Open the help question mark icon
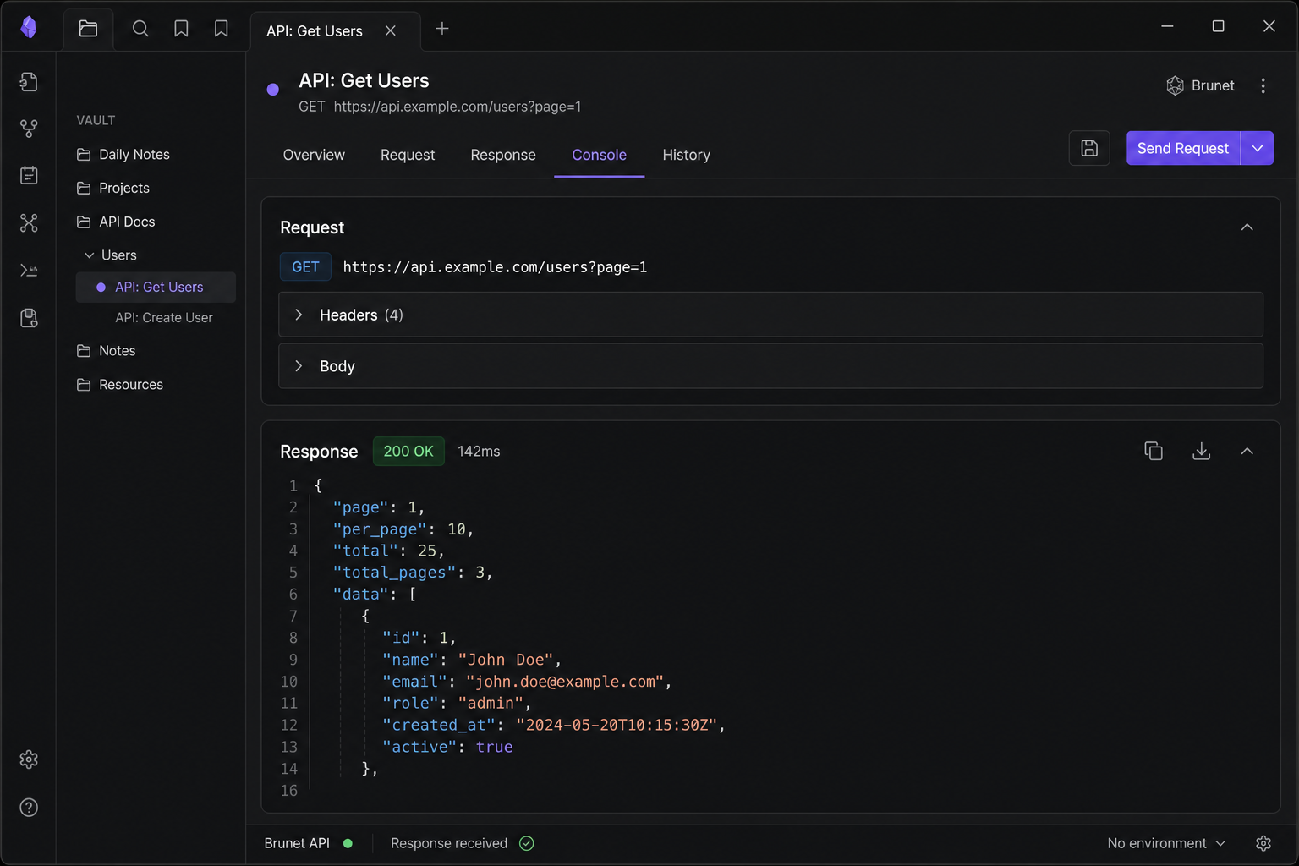Image resolution: width=1299 pixels, height=866 pixels. tap(29, 808)
